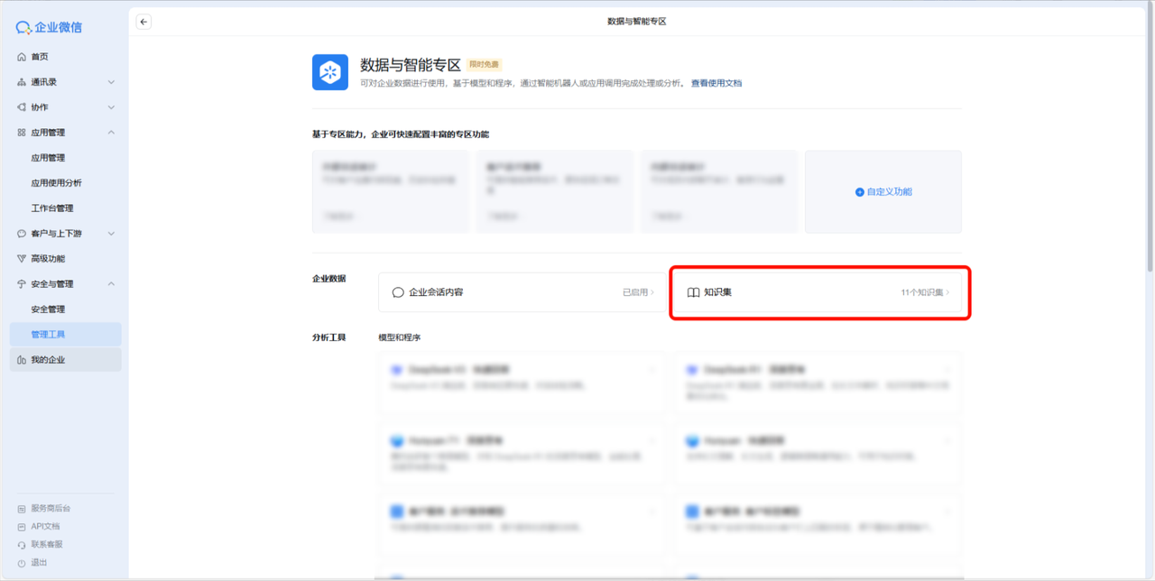Viewport: 1155px width, 581px height.
Task: Click the 退出 logout icon
Action: tap(22, 562)
